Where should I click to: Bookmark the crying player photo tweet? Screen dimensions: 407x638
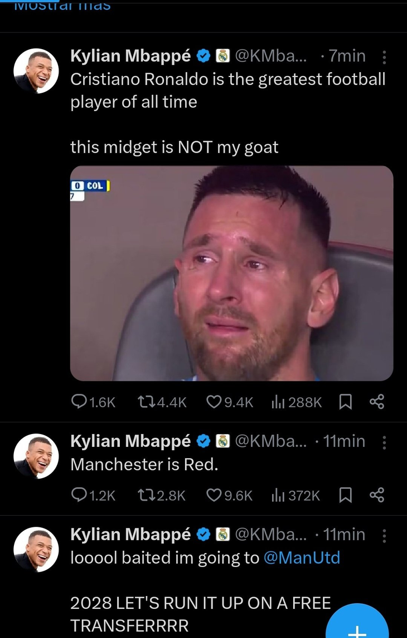(345, 402)
